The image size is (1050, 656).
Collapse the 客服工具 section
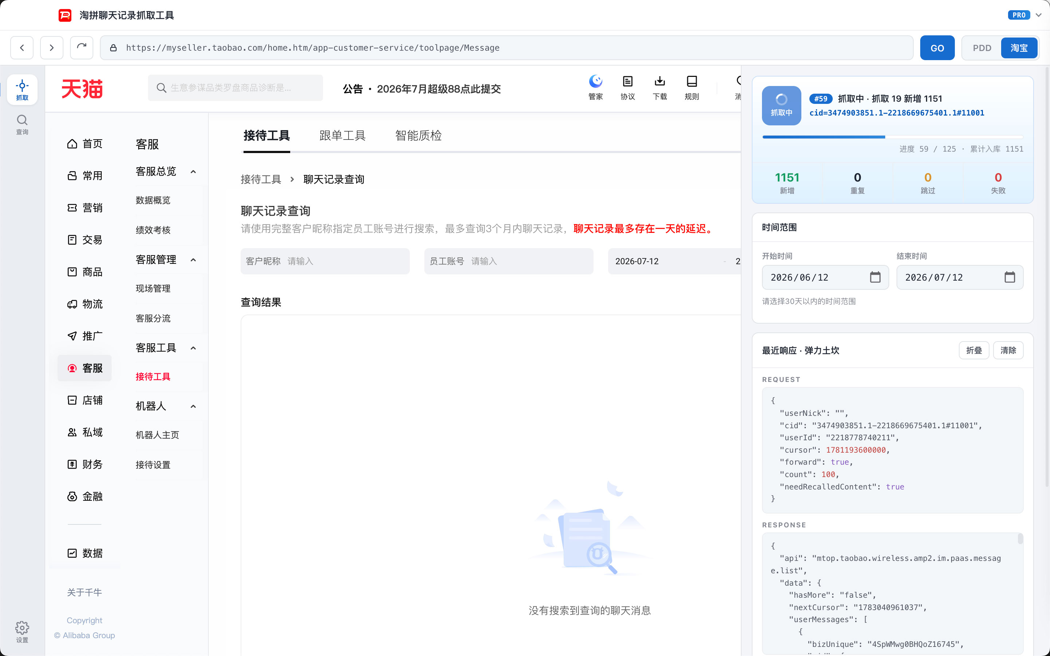(x=193, y=348)
